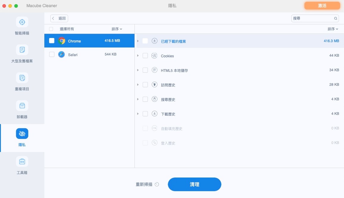Image resolution: width=344 pixels, height=198 pixels.
Task: Click the 訪問歷史 label text
Action: point(168,85)
